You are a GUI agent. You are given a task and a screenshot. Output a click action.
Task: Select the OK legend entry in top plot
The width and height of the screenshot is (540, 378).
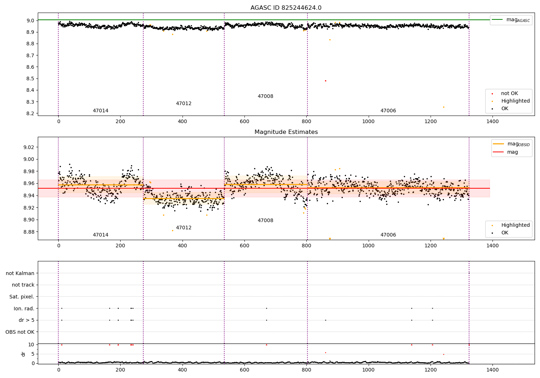(x=501, y=108)
